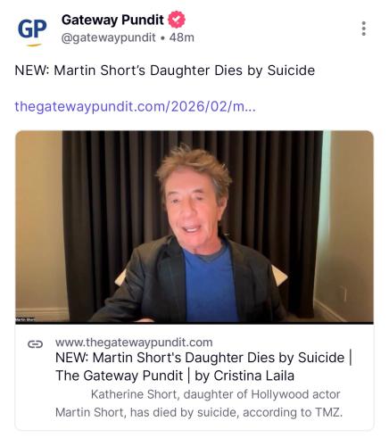
Task: Open the card headline by Cristina Laila
Action: point(204,367)
